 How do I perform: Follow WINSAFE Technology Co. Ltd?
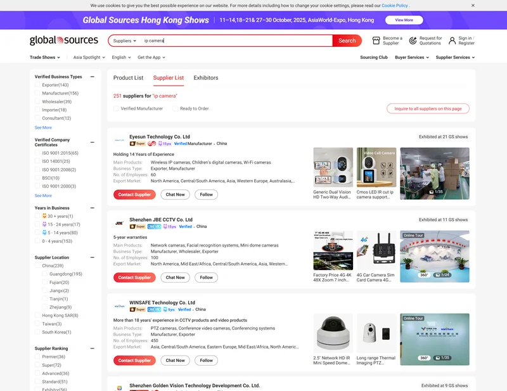[207, 361]
